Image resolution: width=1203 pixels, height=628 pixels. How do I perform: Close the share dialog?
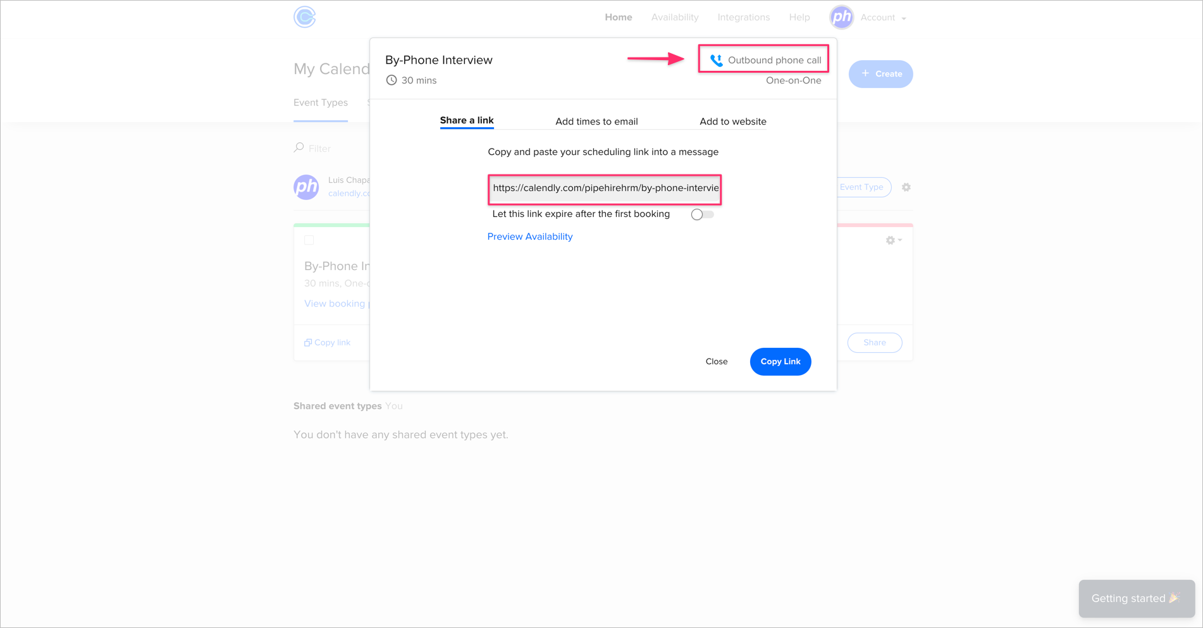[x=717, y=362]
